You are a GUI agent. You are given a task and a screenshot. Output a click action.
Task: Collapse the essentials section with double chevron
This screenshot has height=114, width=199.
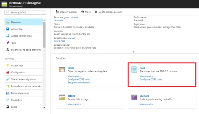[x=133, y=52]
